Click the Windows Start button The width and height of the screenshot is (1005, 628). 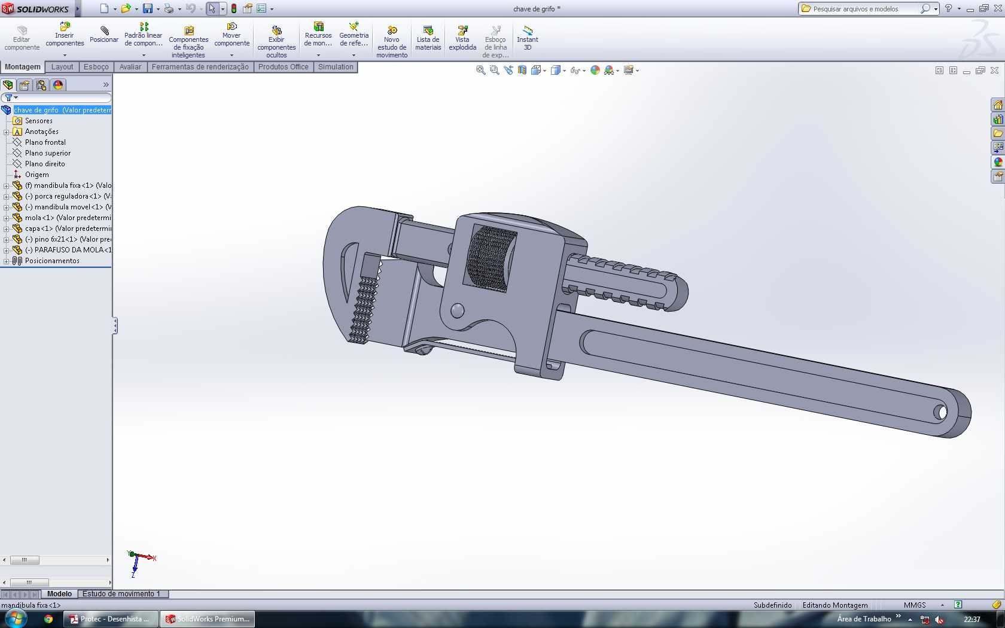[x=16, y=618]
